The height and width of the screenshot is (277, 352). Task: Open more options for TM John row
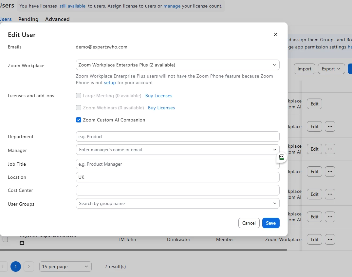pyautogui.click(x=330, y=240)
